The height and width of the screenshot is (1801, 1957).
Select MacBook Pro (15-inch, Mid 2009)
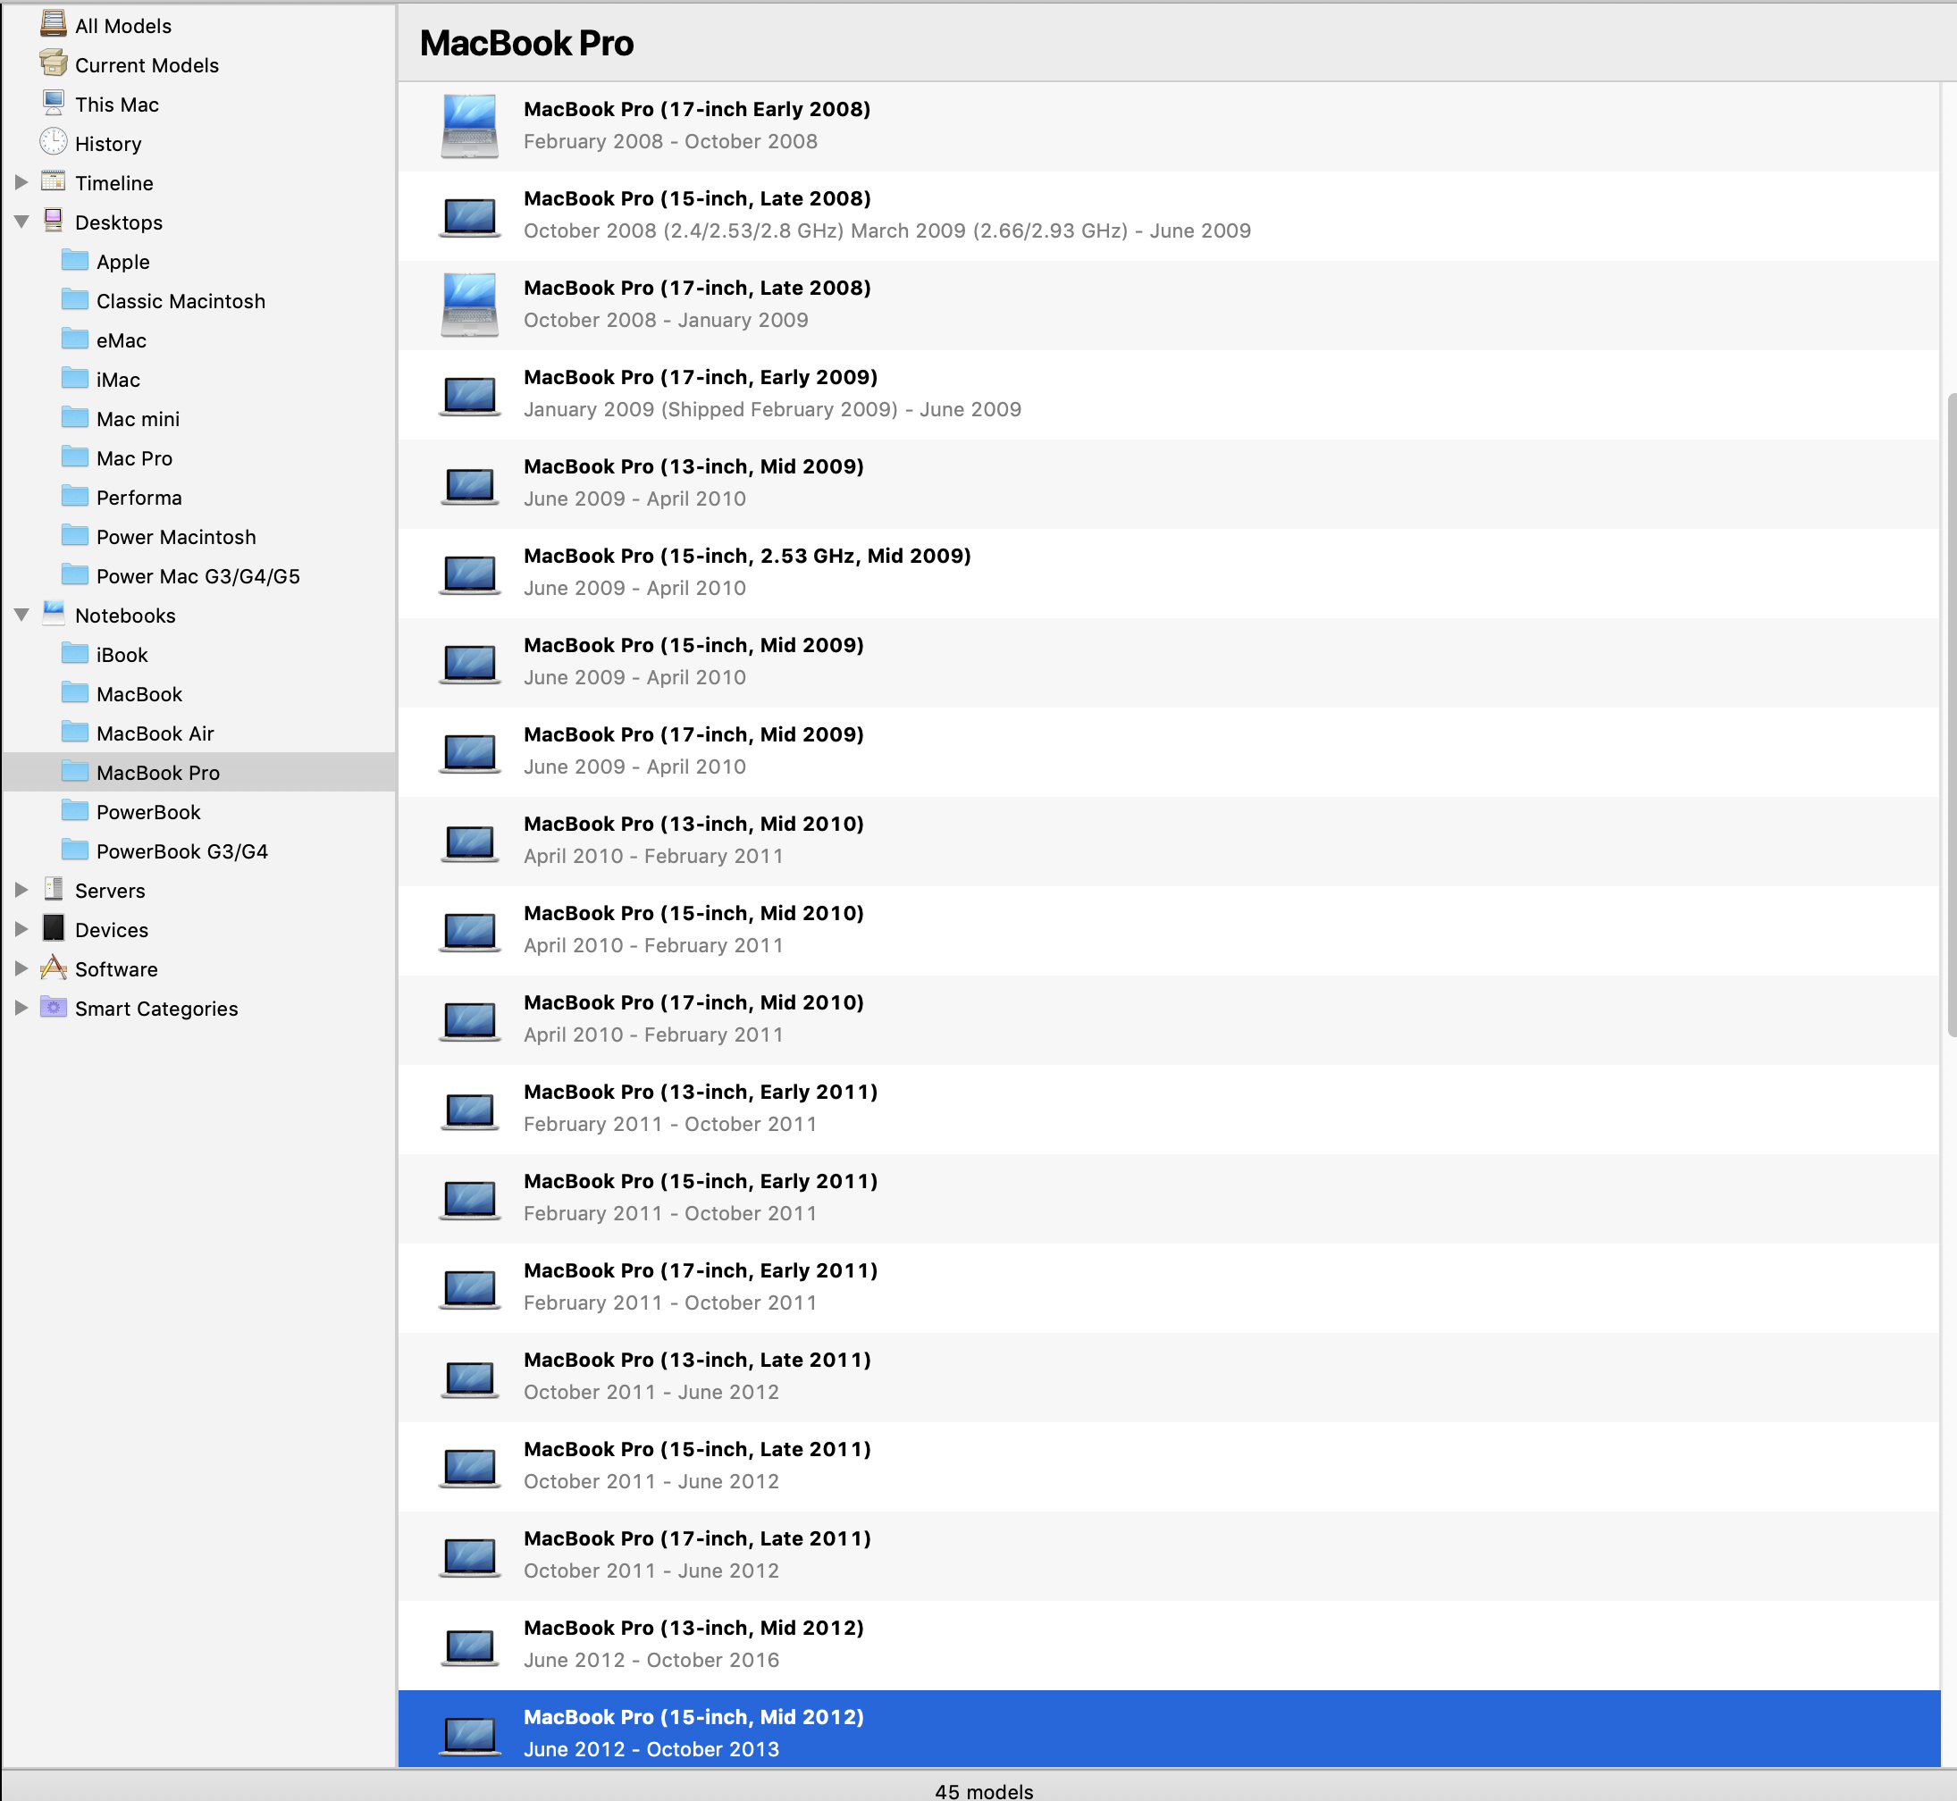click(1169, 662)
